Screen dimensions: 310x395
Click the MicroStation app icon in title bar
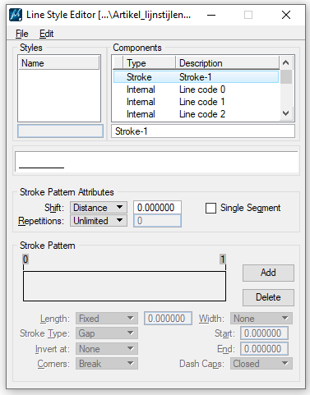tap(16, 15)
